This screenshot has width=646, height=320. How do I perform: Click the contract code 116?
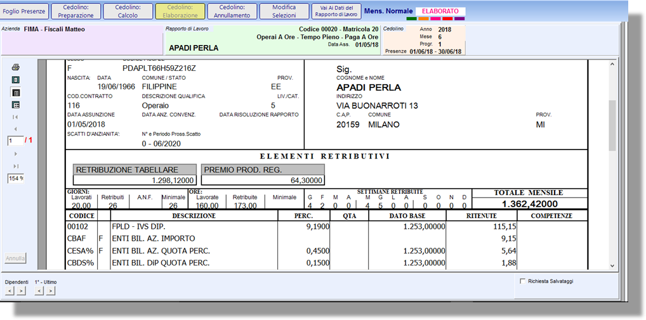point(74,105)
